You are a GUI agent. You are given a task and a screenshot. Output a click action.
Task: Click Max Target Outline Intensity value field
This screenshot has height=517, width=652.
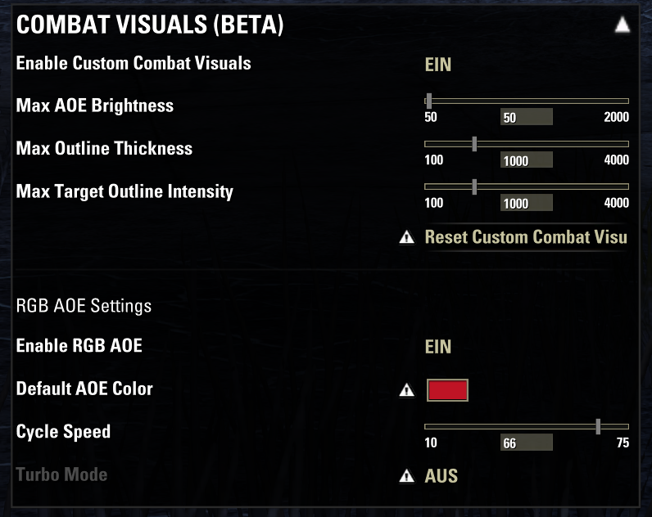tap(526, 203)
